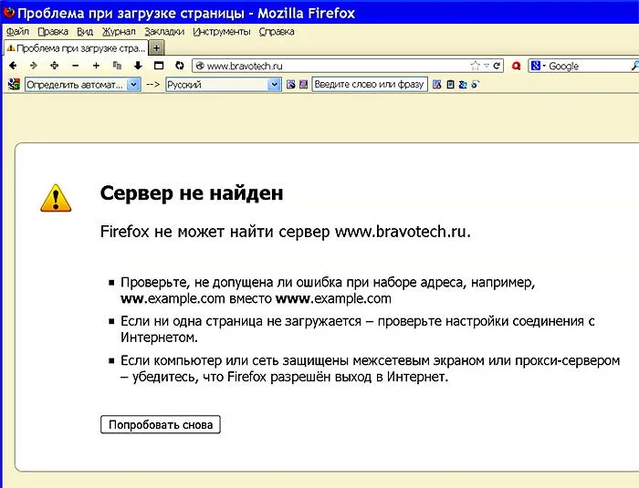Open the Закладки menu
Screen dimensions: 639x488
coord(164,31)
